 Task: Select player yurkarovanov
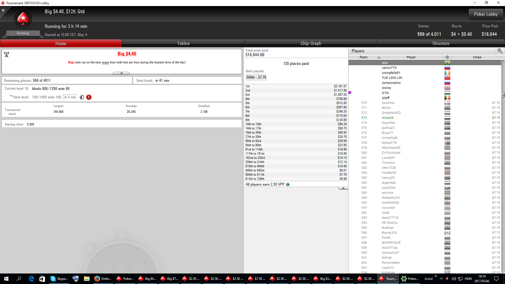[425, 83]
